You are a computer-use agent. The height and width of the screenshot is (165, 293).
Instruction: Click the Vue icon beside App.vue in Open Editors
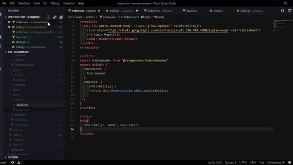pos(13,37)
